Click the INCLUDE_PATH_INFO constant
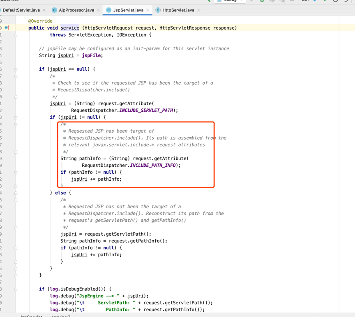The image size is (355, 317). coord(153,165)
